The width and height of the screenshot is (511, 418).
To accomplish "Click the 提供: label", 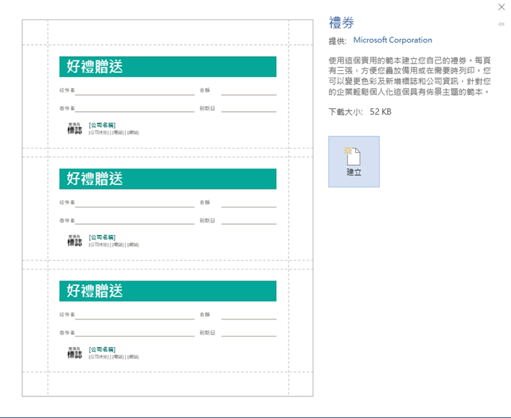I will (x=337, y=41).
